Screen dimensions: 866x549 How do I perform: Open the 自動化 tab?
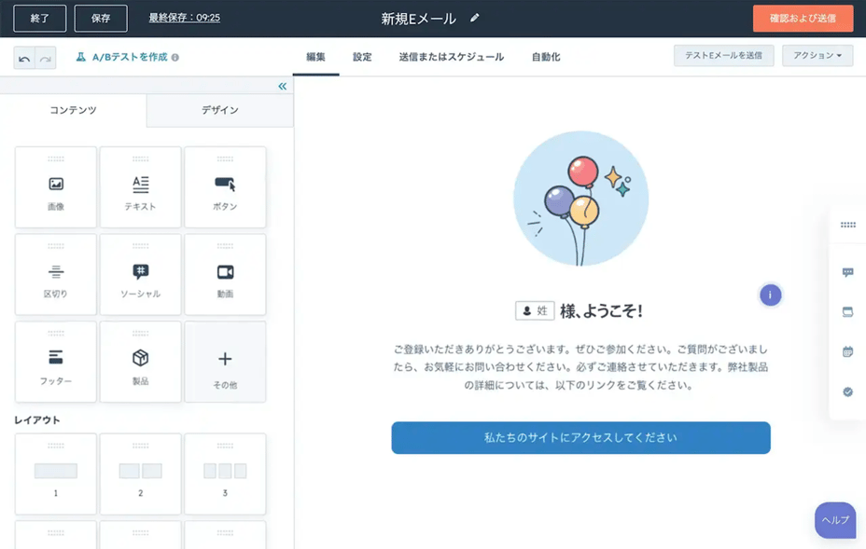[x=546, y=55]
